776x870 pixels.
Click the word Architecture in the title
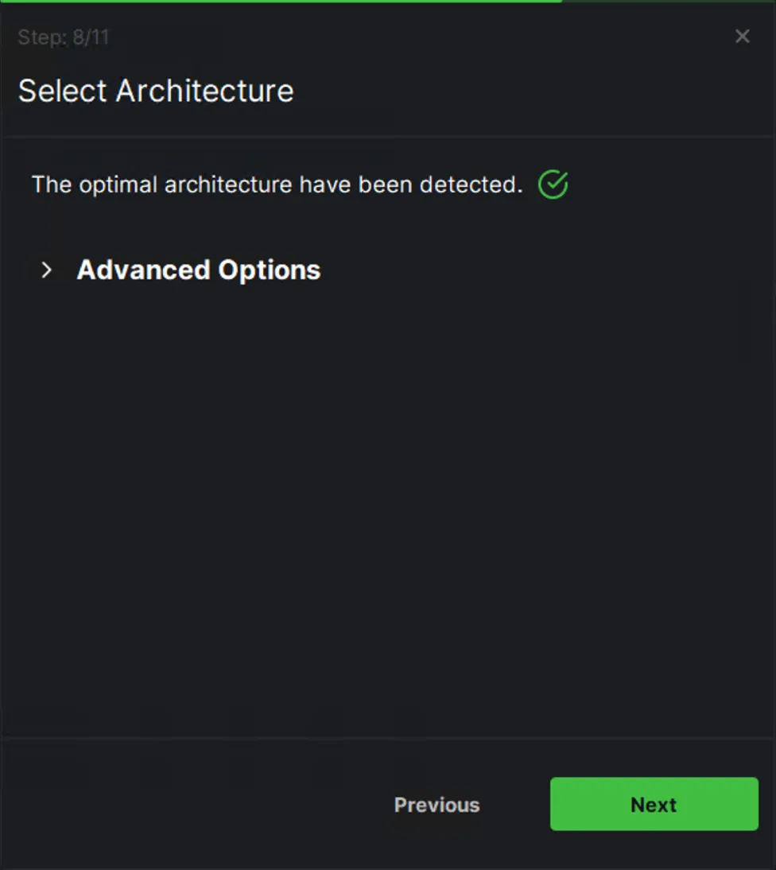tap(204, 91)
